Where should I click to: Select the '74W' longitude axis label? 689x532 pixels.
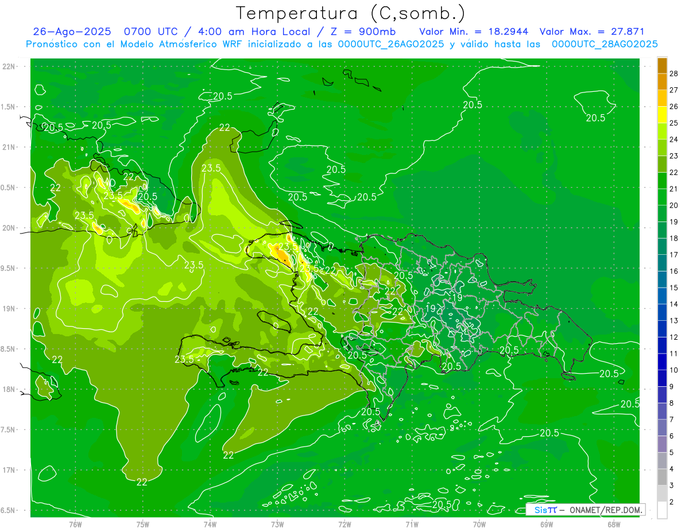tap(210, 524)
